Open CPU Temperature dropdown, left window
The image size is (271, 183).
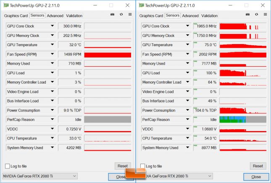(x=52, y=138)
